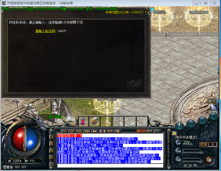
Task: Use the scroll item in quickslot 2
Action: [95, 121]
